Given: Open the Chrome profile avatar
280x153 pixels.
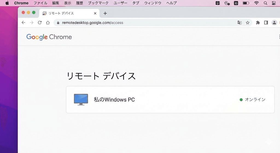Looking at the screenshot, I should tap(274, 23).
